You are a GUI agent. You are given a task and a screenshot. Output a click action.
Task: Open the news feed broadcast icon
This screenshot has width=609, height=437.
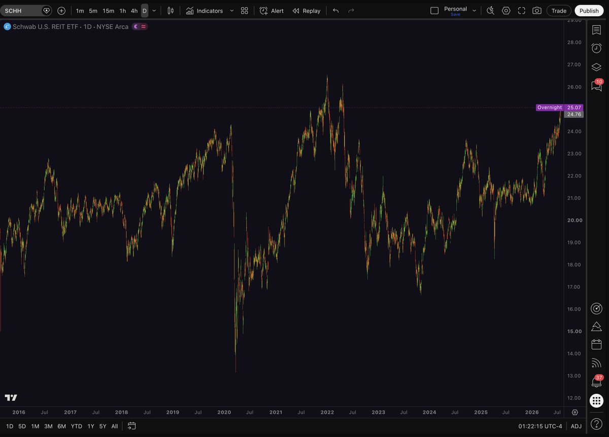coord(597,363)
